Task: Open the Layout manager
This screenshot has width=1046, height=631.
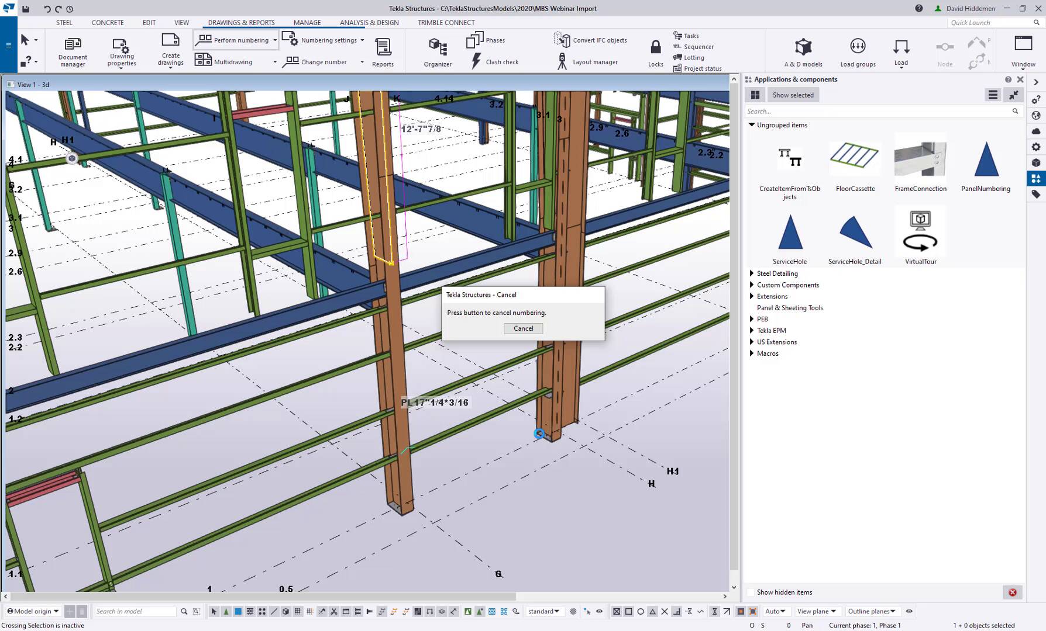Action: (x=587, y=61)
